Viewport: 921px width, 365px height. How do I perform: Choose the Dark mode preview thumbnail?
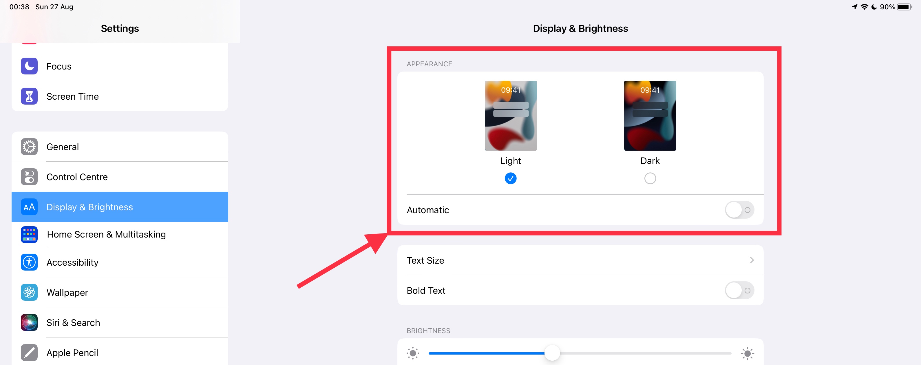pos(650,116)
